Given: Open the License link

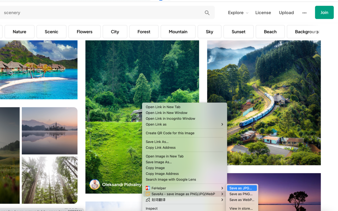Looking at the screenshot, I should click(263, 13).
